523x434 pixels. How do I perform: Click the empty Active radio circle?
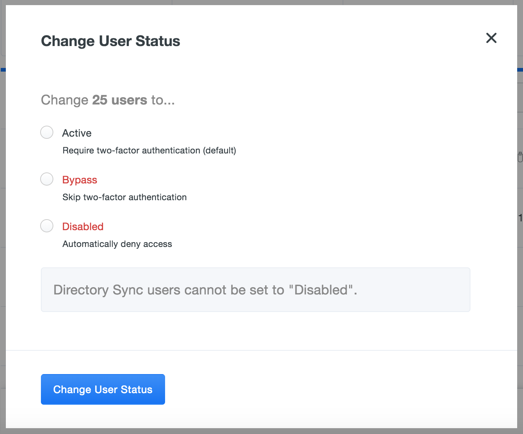click(x=47, y=132)
